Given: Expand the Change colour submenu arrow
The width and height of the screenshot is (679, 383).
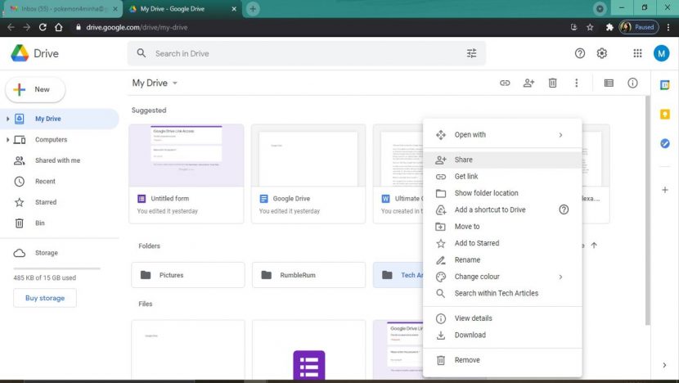Looking at the screenshot, I should [x=560, y=277].
